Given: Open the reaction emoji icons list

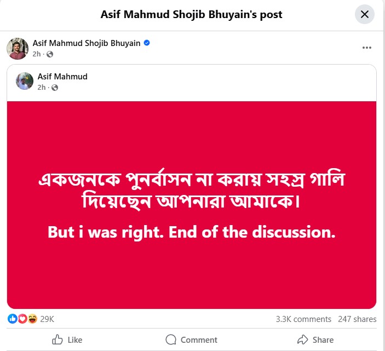Looking at the screenshot, I should (22, 319).
